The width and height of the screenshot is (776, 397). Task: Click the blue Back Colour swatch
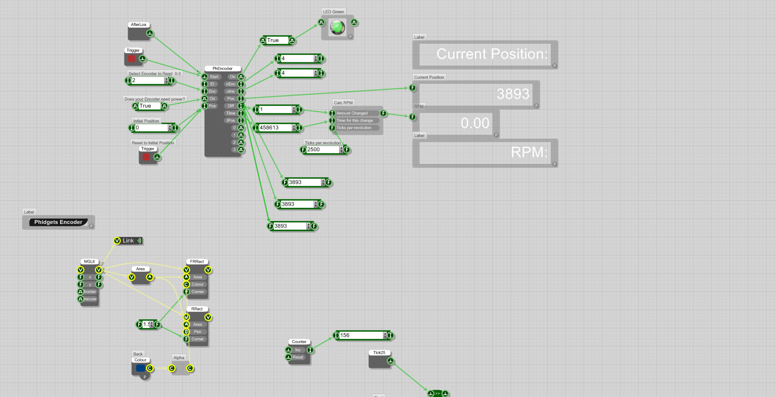(x=140, y=368)
